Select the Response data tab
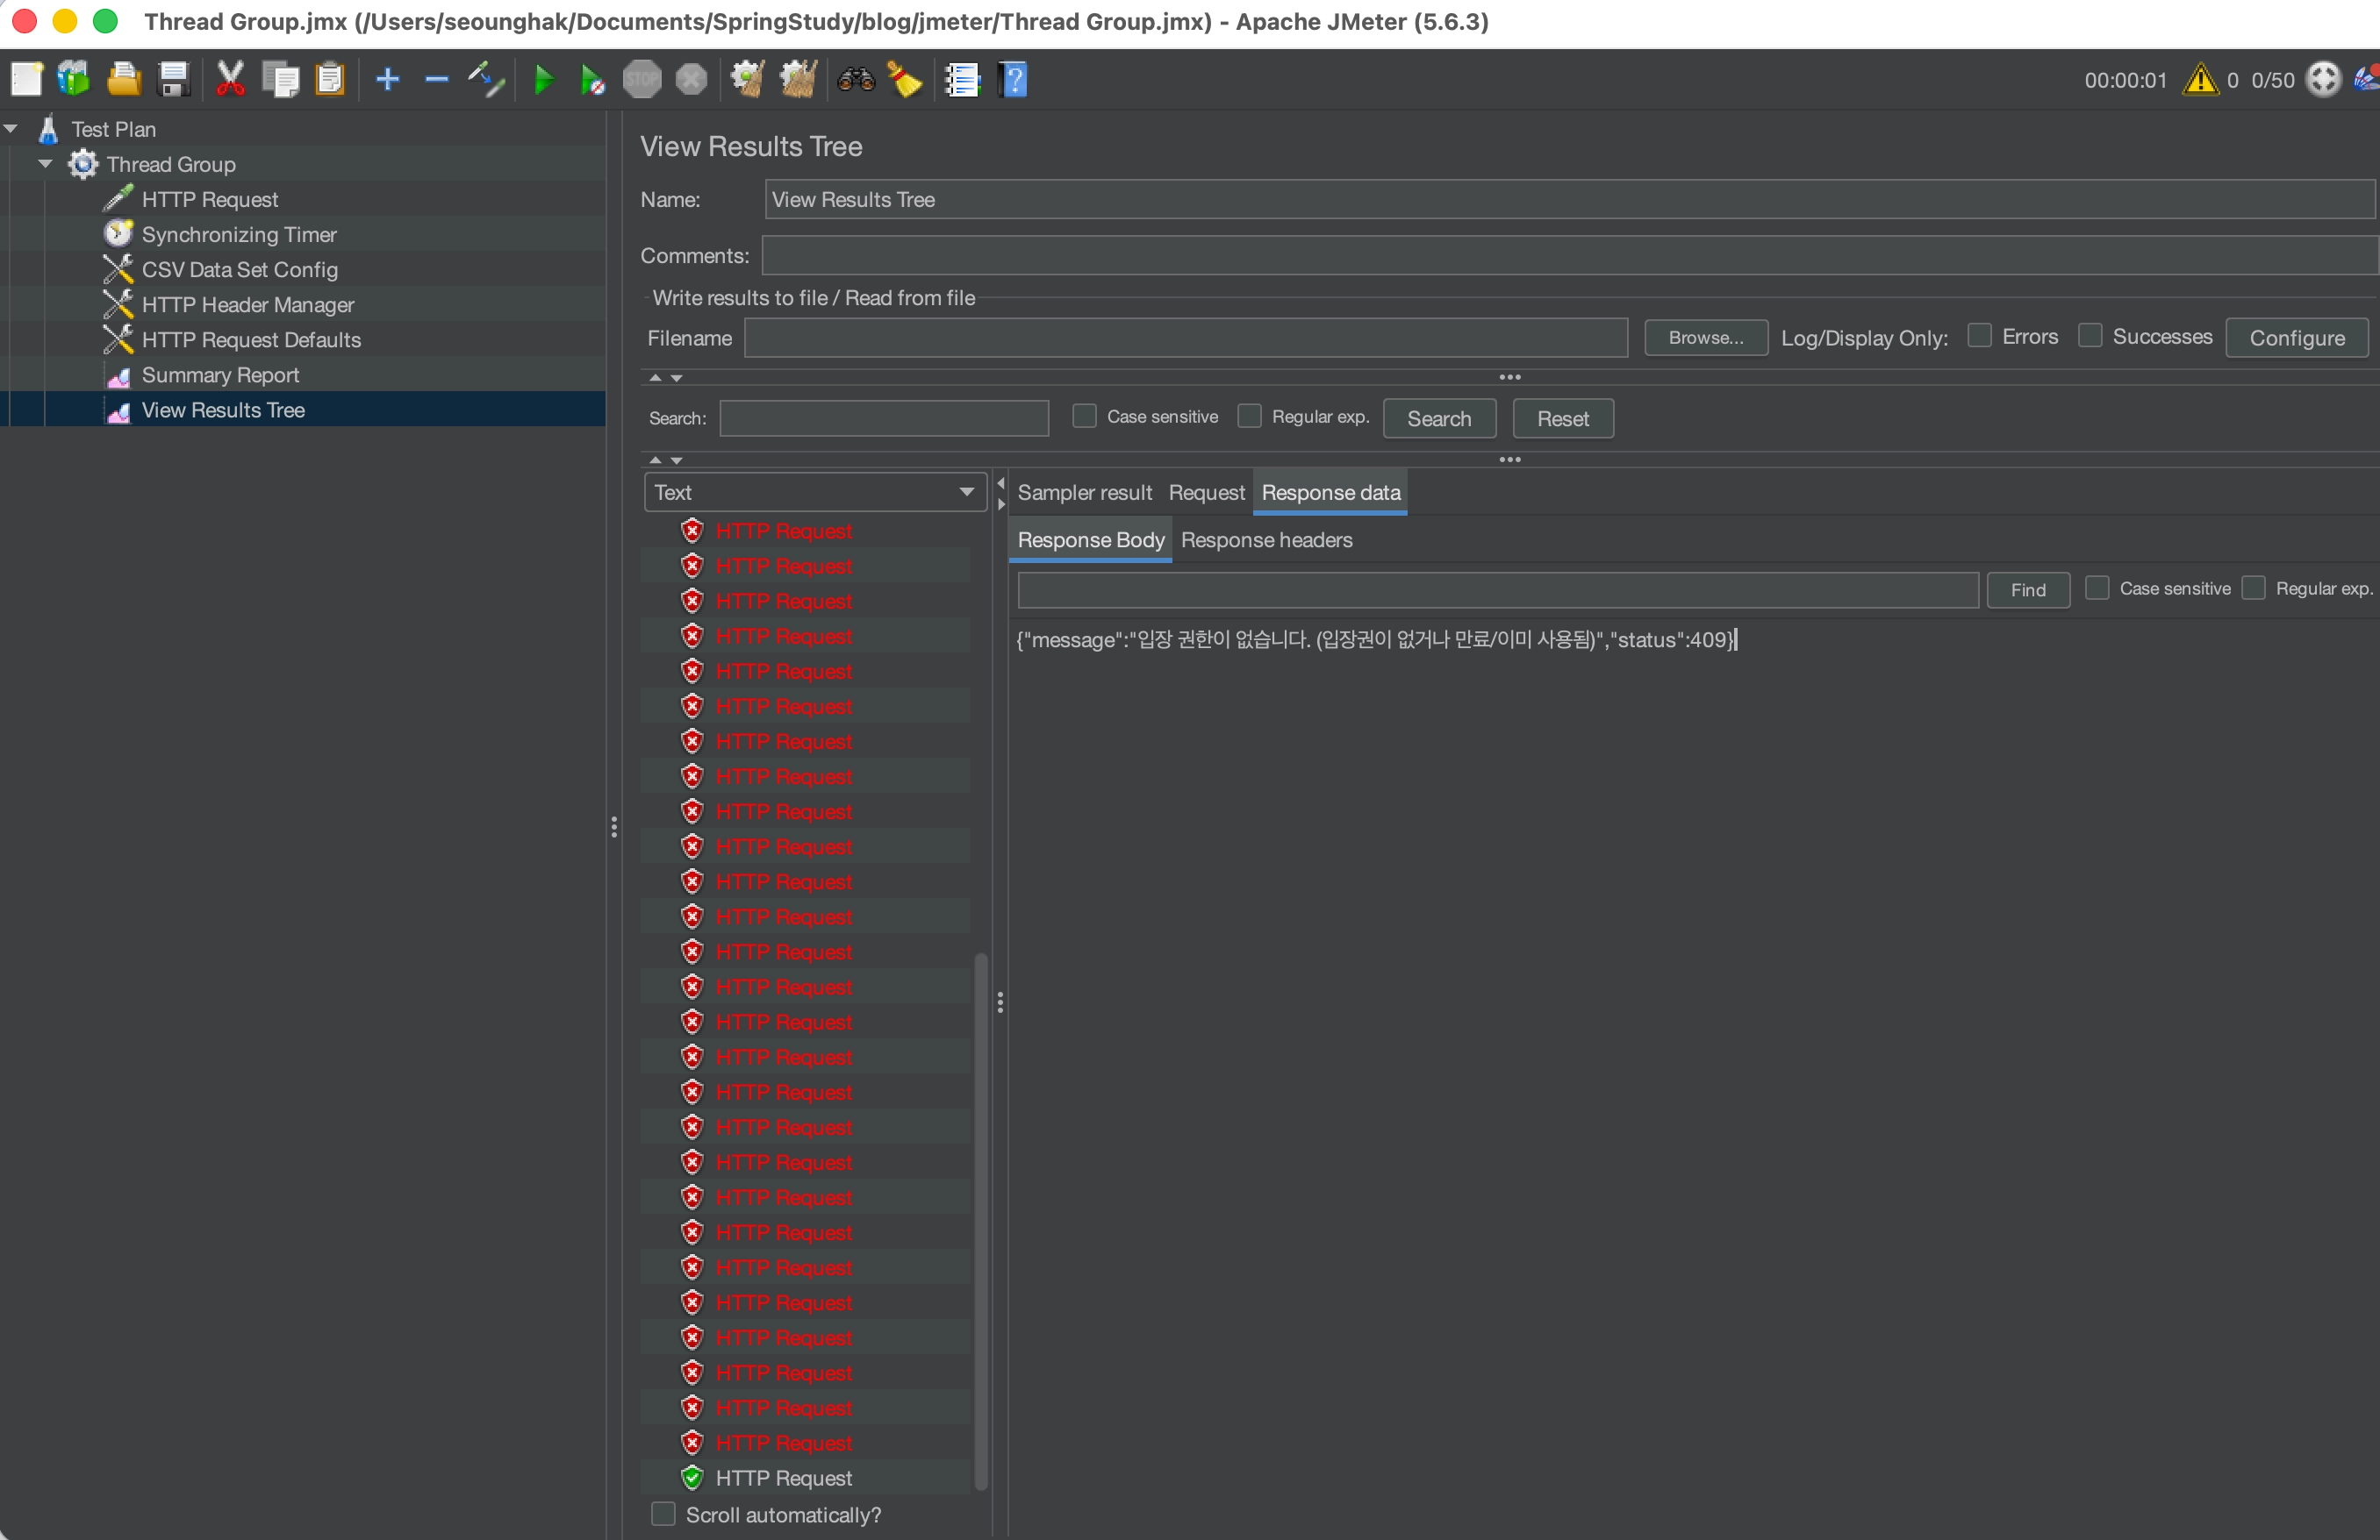Screen dimensions: 2380x1540 [x=1330, y=492]
